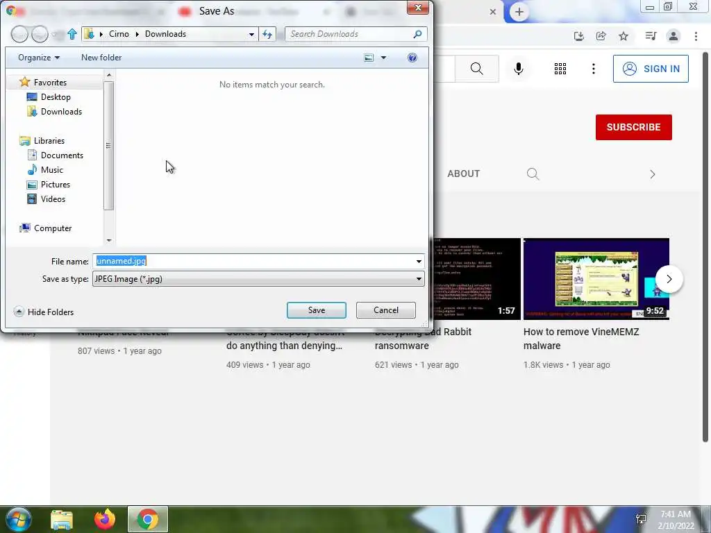Click the New folder button
711x533 pixels.
[101, 58]
